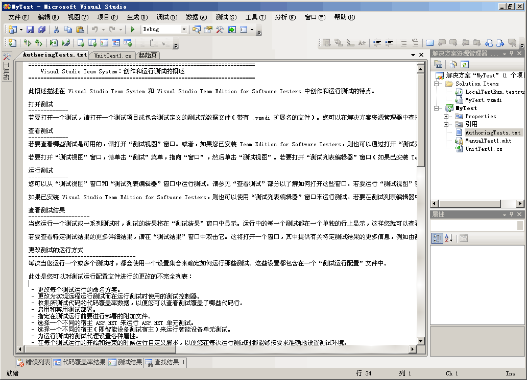Collapse the MyTest project node
527x380 pixels.
point(436,108)
